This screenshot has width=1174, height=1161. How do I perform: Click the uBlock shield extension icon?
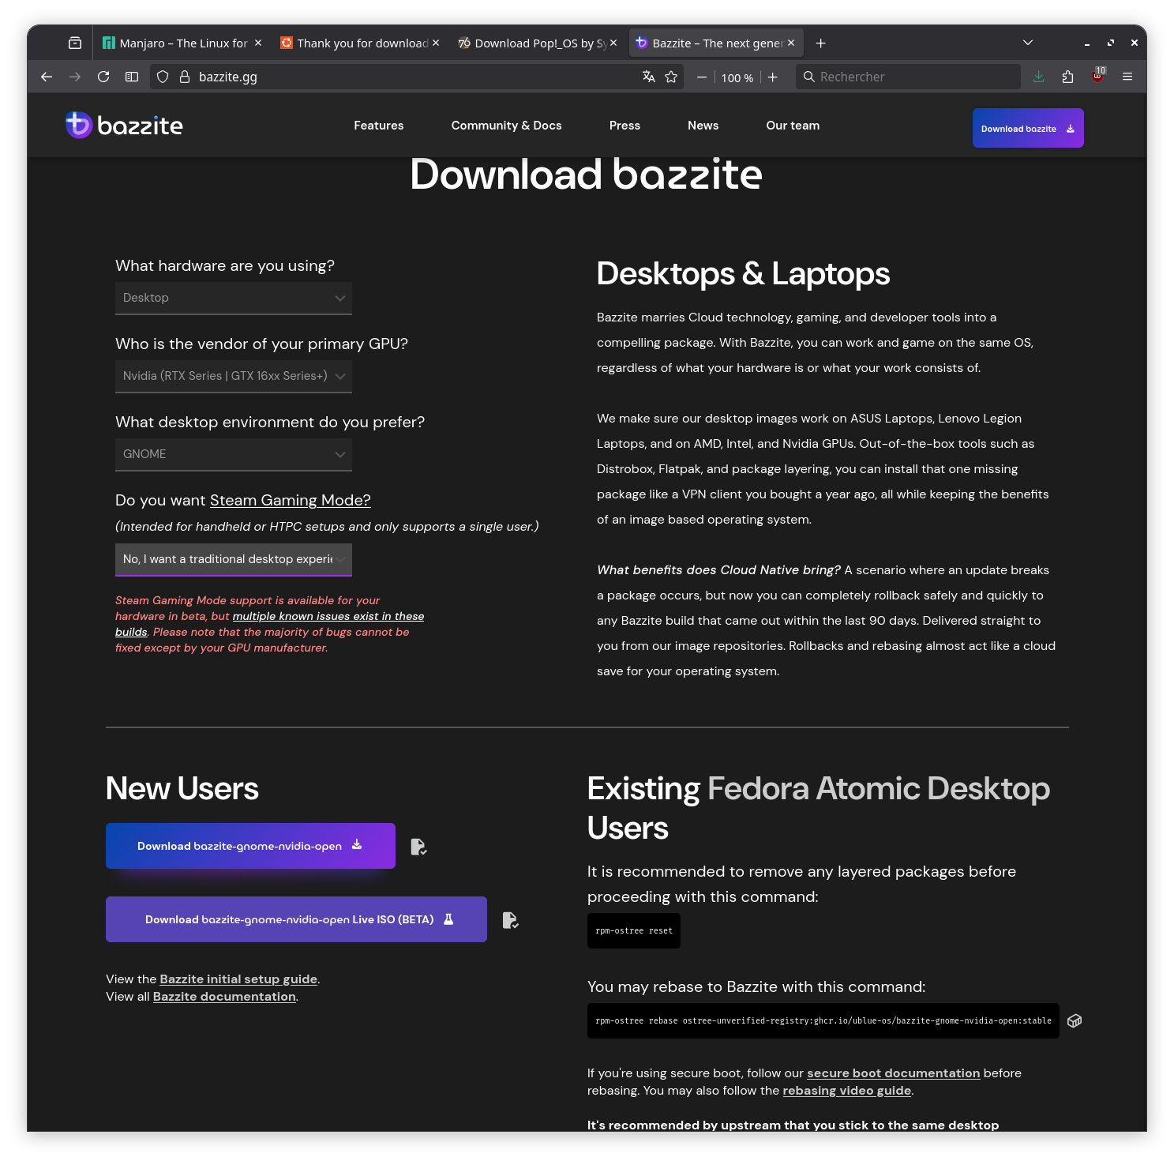(x=1097, y=77)
